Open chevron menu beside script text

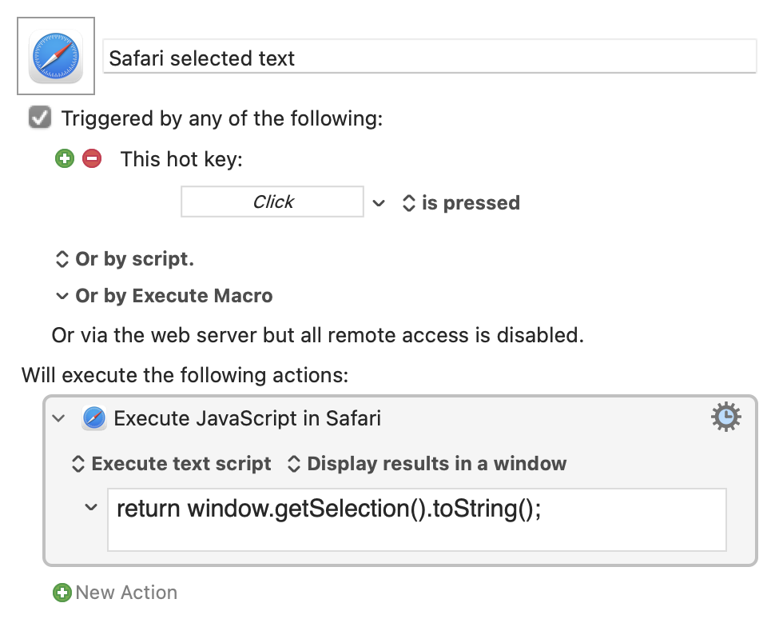[x=91, y=507]
